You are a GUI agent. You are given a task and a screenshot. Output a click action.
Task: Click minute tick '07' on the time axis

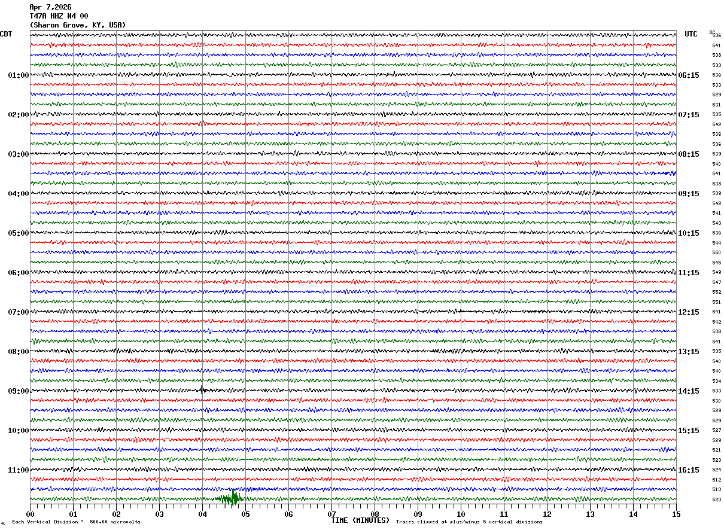(x=331, y=514)
